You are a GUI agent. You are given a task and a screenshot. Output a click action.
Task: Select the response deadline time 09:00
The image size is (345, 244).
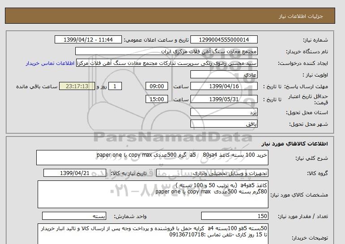point(157,86)
